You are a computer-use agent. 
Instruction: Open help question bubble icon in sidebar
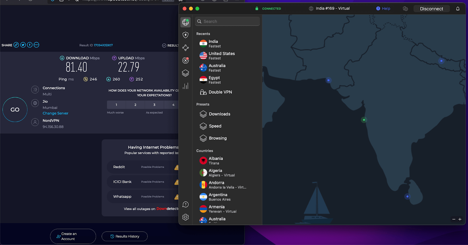[x=185, y=204]
